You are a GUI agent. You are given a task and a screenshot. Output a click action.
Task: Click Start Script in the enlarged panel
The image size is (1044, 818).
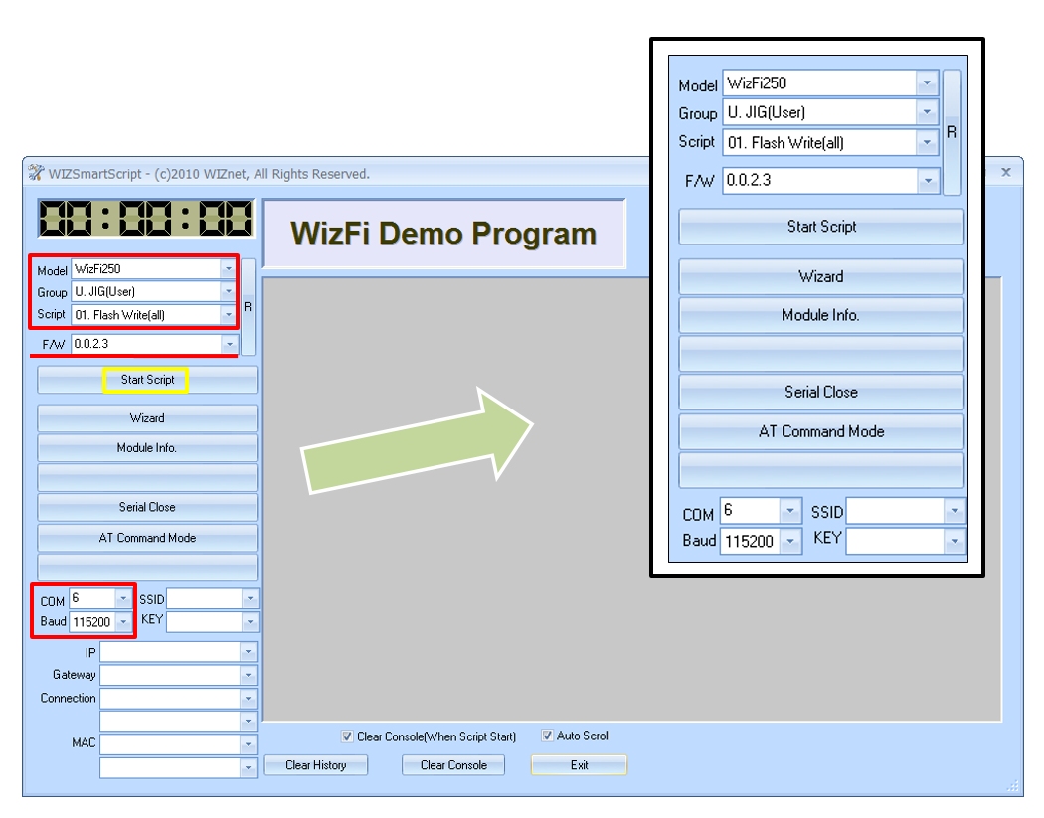[821, 227]
